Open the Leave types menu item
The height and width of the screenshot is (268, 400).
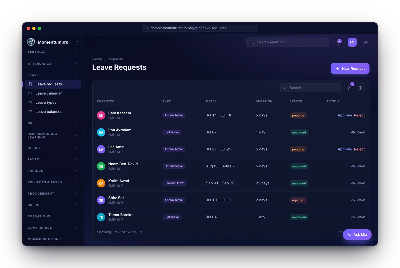[x=53, y=103]
